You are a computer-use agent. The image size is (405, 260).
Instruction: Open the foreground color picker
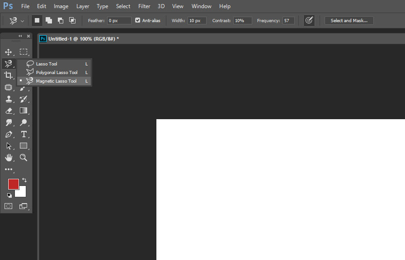(14, 184)
